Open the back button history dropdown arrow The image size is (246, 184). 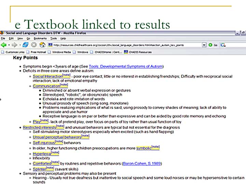coord(9,45)
